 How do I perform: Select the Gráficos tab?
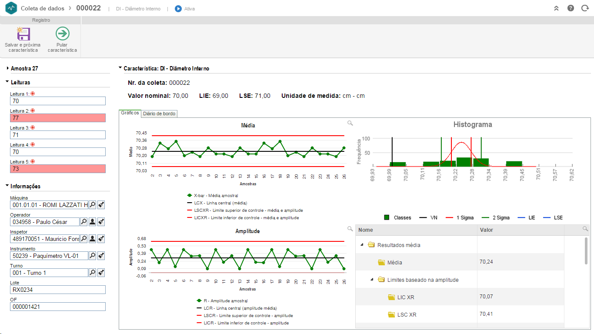coord(130,113)
